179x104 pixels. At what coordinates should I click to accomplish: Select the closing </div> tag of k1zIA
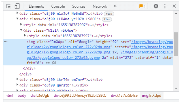29,68
